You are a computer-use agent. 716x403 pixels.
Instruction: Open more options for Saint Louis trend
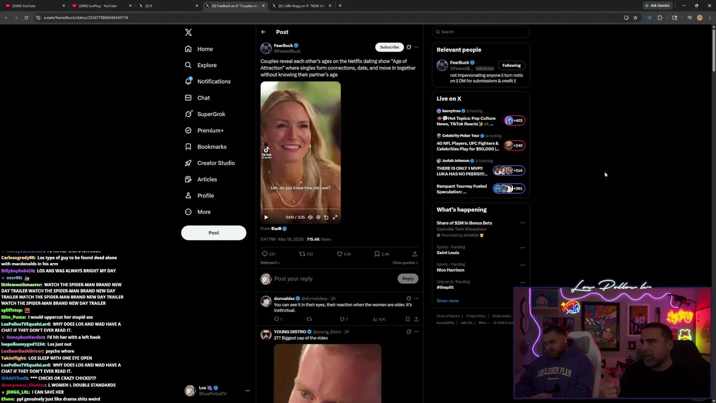522,247
